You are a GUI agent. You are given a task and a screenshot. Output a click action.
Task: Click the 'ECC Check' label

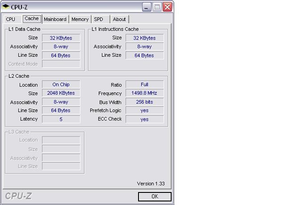tap(110, 119)
